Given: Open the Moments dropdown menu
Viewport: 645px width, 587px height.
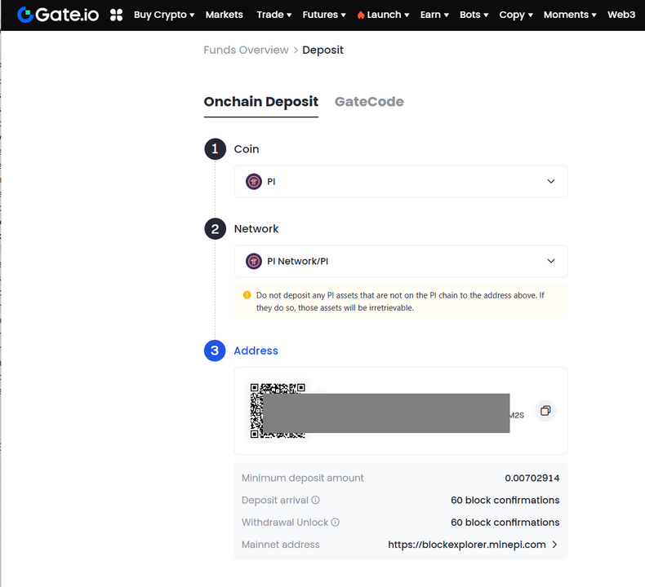Looking at the screenshot, I should (x=570, y=15).
